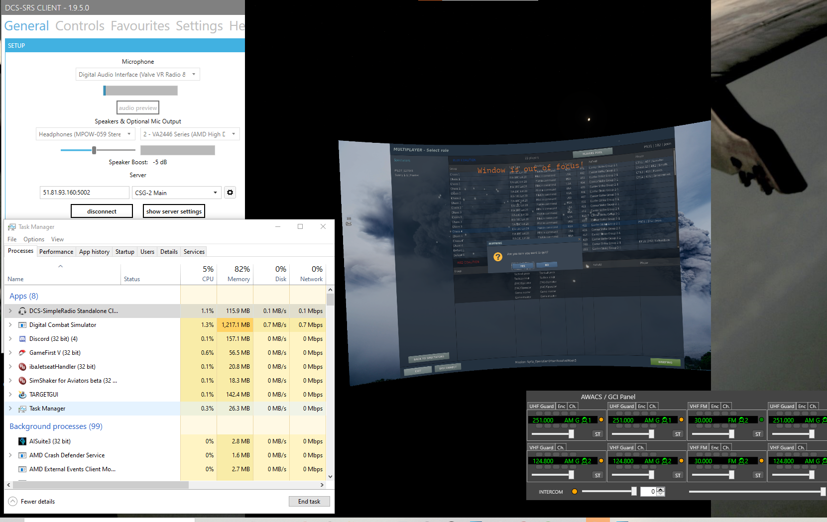This screenshot has width=827, height=522.
Task: Sort processes by the Memory column
Action: (235, 274)
